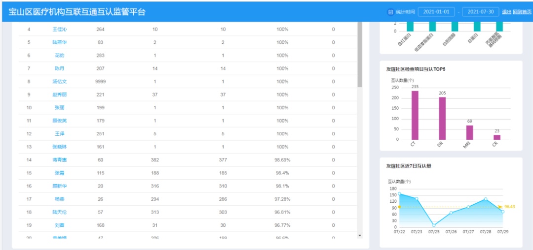Open doctor link 陆天伦 in row 18
Screen dimensions: 533x250
[x=60, y=212]
